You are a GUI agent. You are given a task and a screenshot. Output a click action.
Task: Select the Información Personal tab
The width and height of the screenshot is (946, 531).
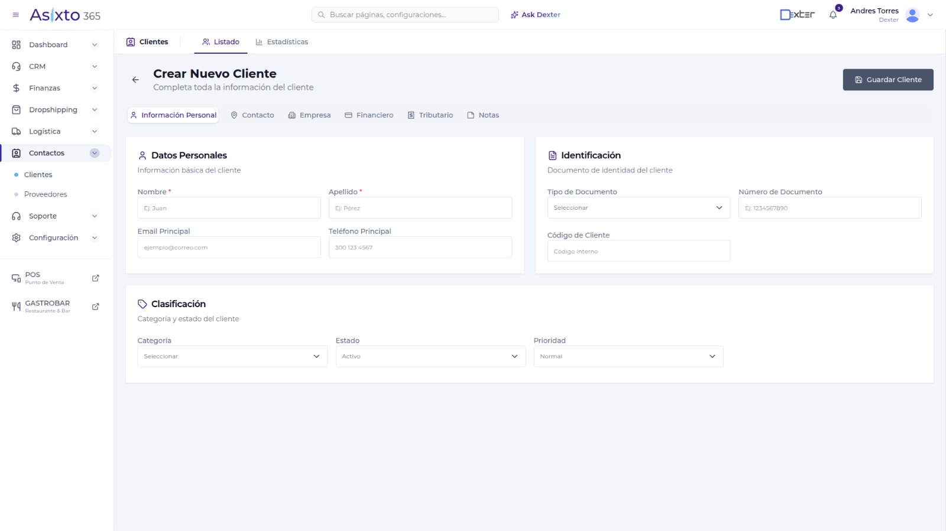pyautogui.click(x=173, y=115)
